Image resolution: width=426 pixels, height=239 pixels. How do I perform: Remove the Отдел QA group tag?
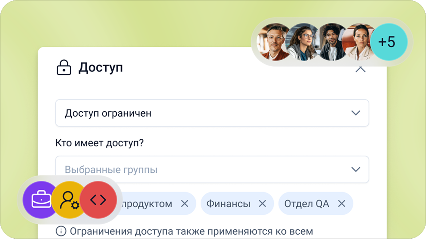pos(341,204)
